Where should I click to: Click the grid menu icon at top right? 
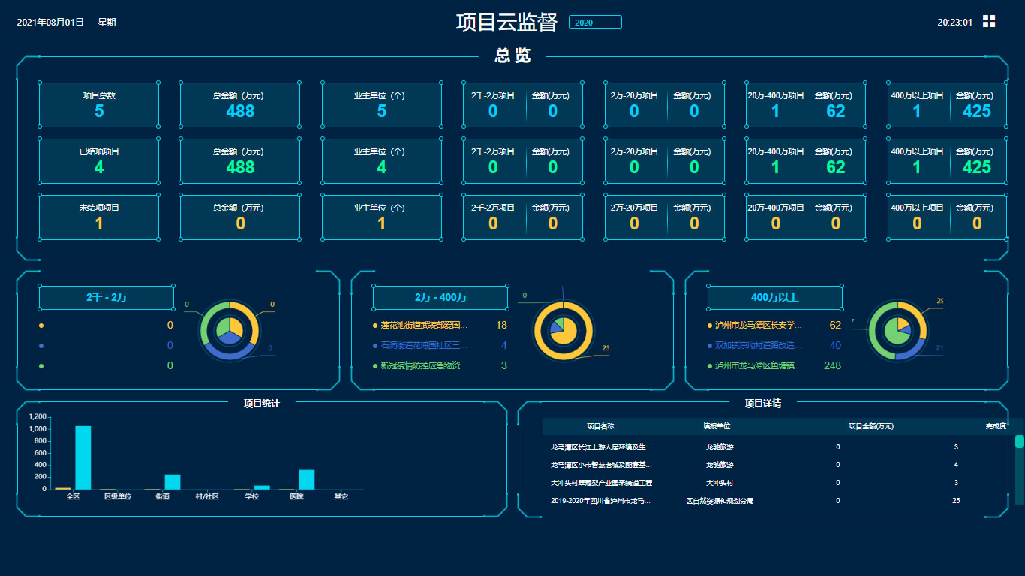[x=988, y=22]
